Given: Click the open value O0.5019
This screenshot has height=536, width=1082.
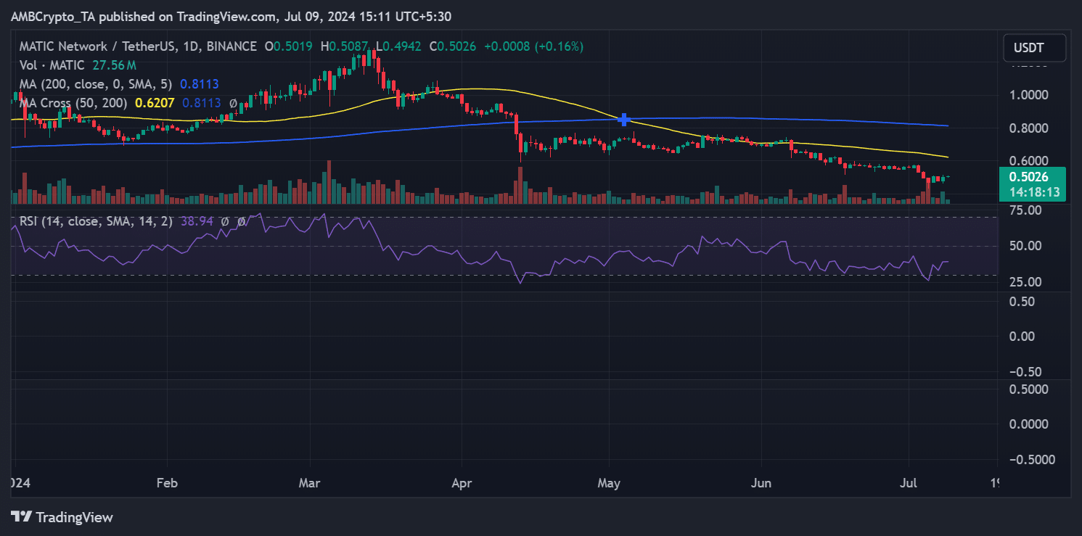Looking at the screenshot, I should 288,46.
